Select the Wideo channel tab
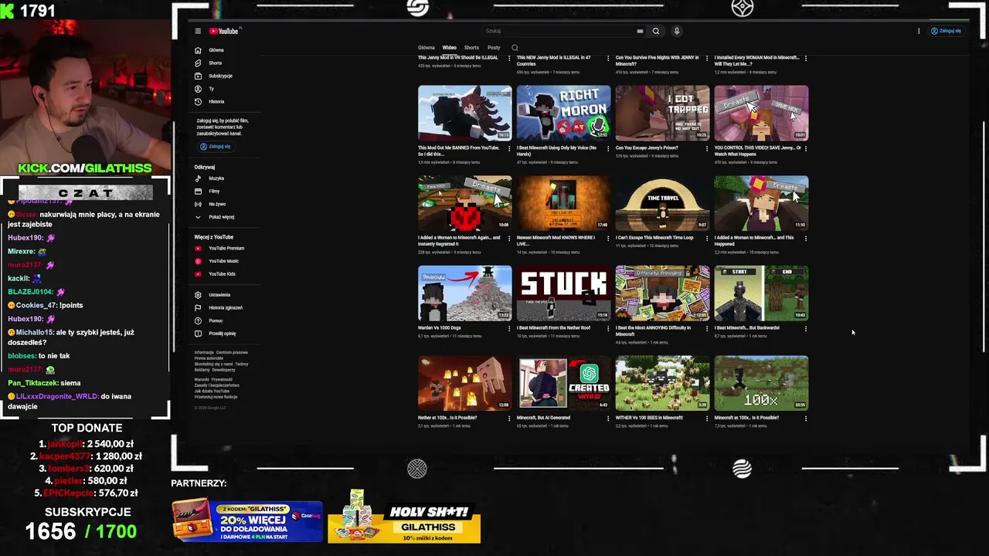Image resolution: width=989 pixels, height=556 pixels. pyautogui.click(x=449, y=48)
